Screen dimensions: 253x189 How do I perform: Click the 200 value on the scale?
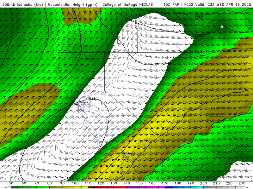(203, 183)
